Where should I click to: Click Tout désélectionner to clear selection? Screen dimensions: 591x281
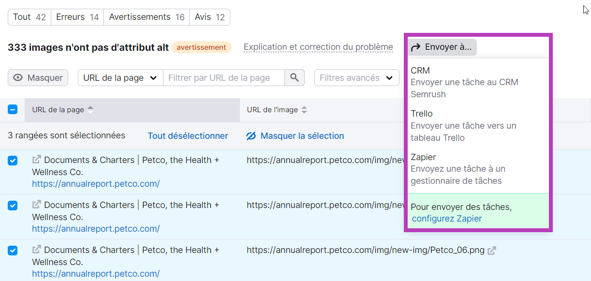click(188, 136)
